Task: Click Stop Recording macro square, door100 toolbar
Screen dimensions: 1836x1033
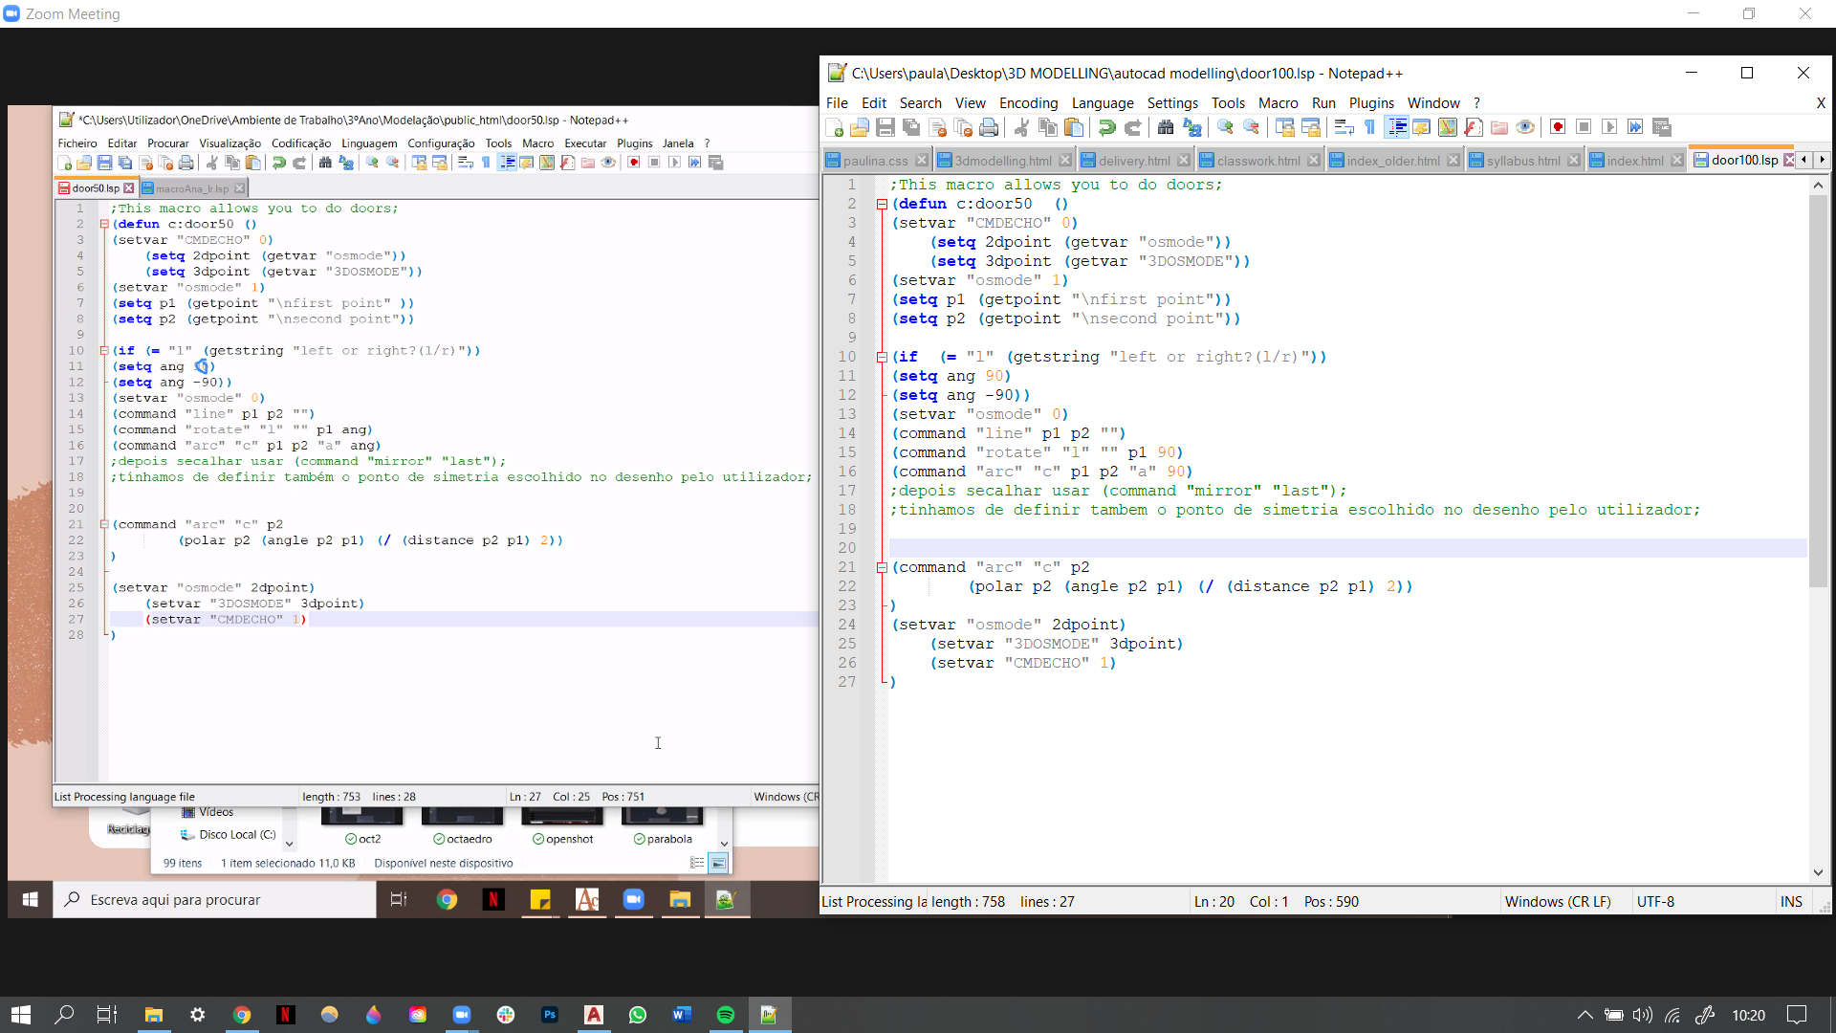Action: [x=1584, y=127]
